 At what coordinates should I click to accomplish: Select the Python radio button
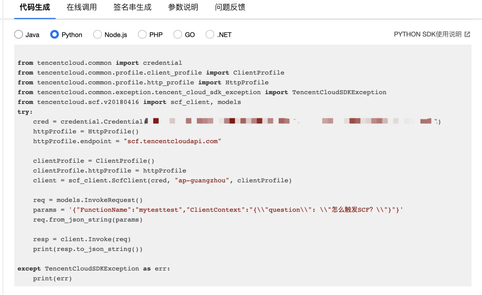point(54,34)
